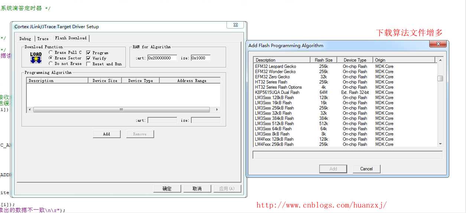Image resolution: width=466 pixels, height=213 pixels.
Task: Switch to the Debug tab
Action: [x=25, y=39]
